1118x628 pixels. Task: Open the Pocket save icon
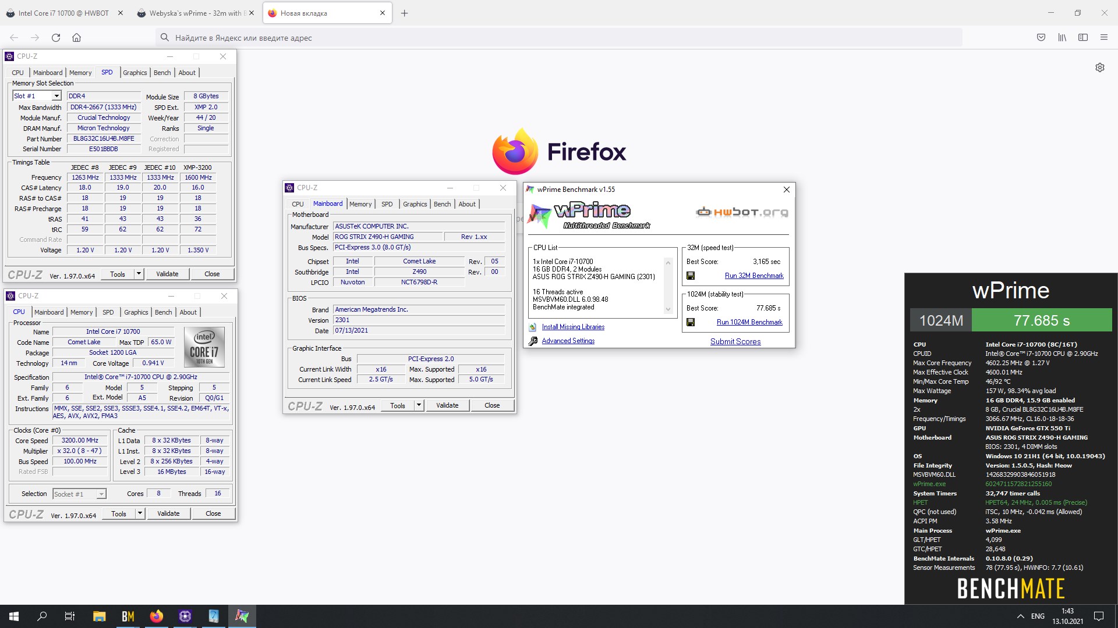(x=1041, y=38)
